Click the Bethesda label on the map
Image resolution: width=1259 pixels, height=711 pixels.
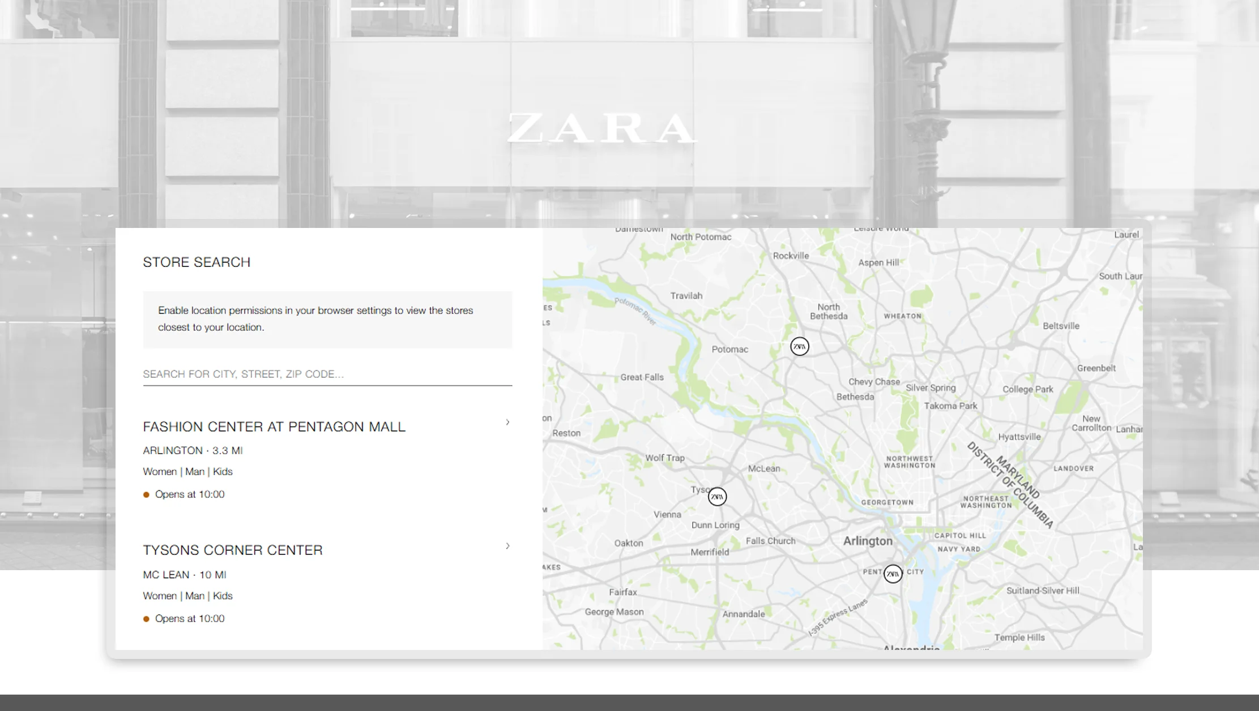coord(855,397)
